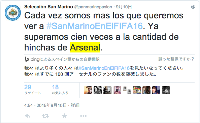Open the Selección San Marino profile avatar
Screen dimensions: 200x123
click(x=13, y=13)
